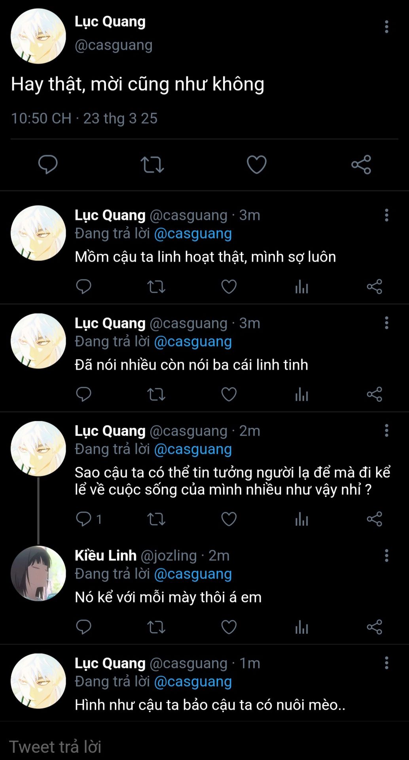Open Kiều Linh's profile via display name
The width and height of the screenshot is (409, 760).
click(106, 555)
